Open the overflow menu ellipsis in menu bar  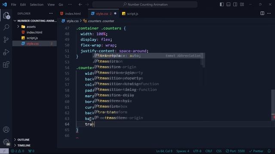click(70, 5)
